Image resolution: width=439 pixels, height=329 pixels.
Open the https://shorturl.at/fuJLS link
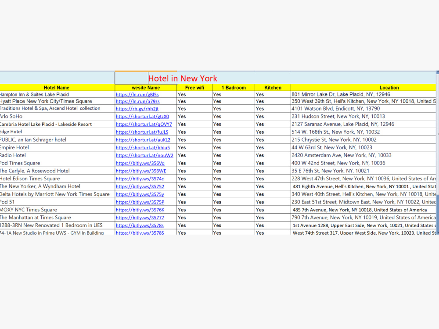coord(142,132)
